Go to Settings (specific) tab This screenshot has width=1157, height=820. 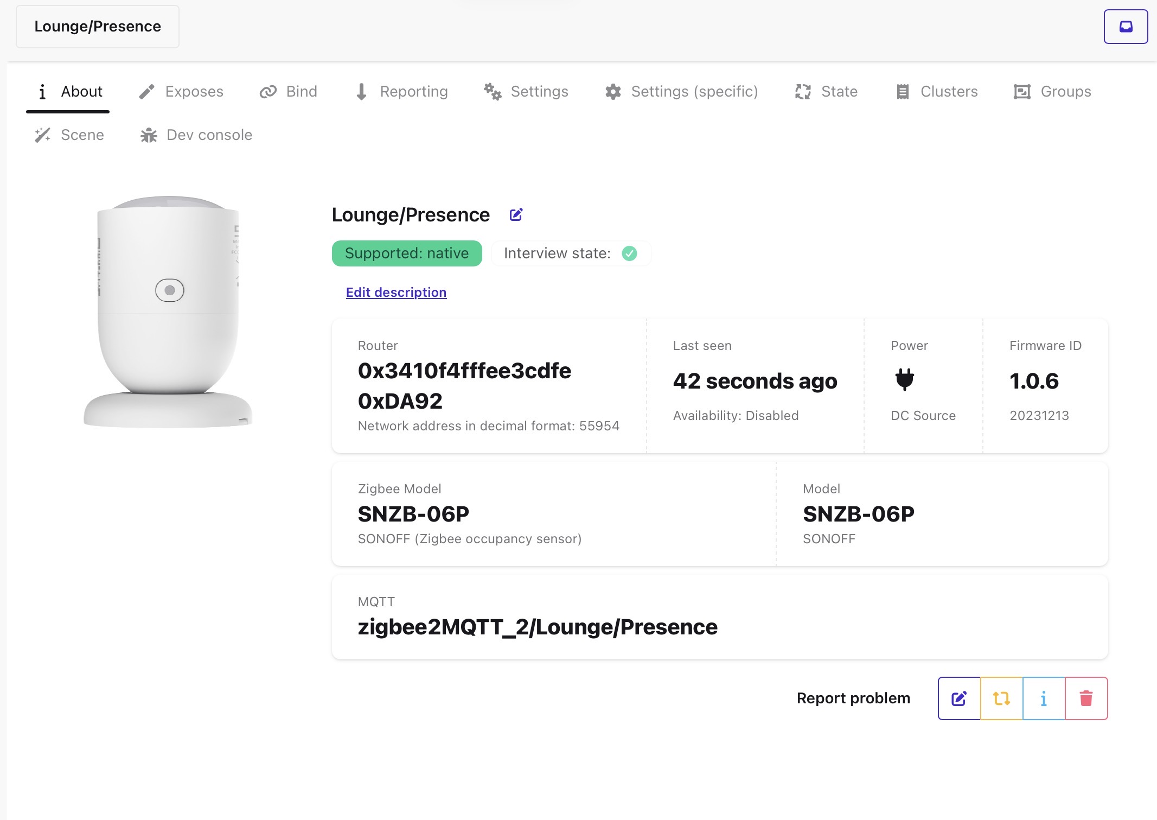coord(682,91)
